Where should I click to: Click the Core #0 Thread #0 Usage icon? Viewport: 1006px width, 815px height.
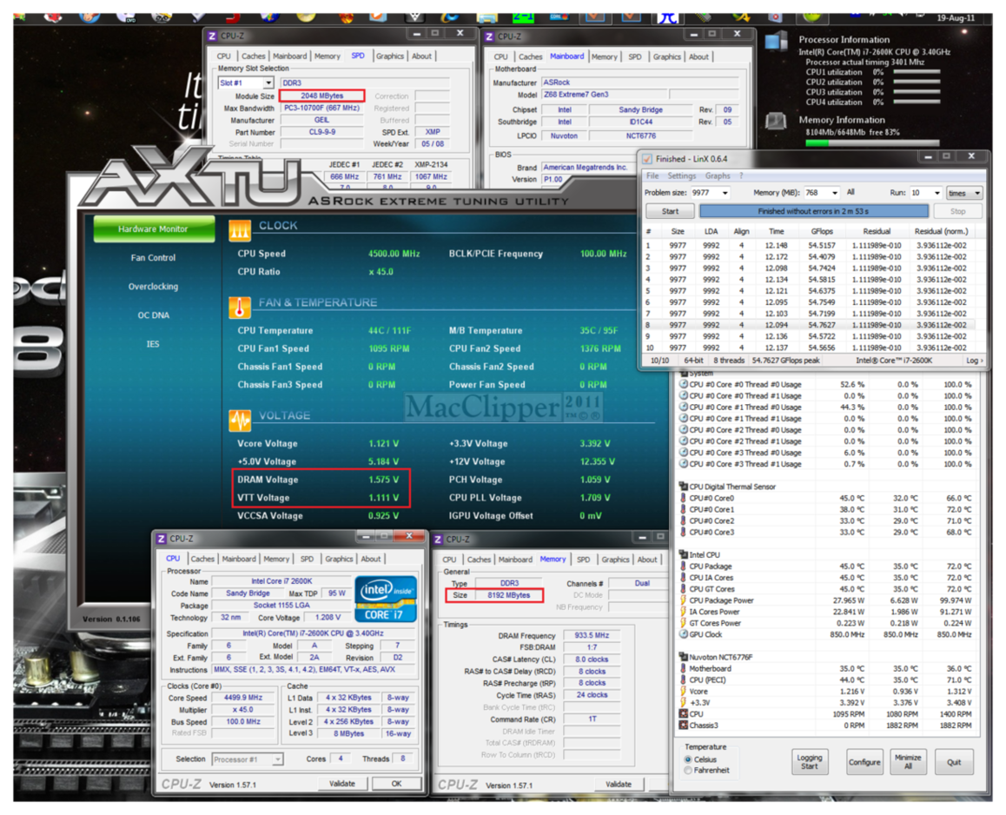[x=684, y=384]
